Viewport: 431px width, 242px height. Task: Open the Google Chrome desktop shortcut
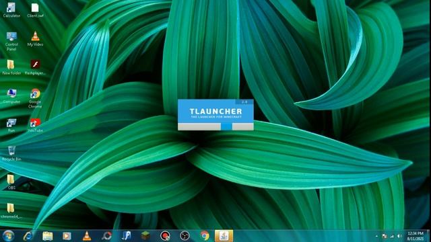click(x=35, y=98)
